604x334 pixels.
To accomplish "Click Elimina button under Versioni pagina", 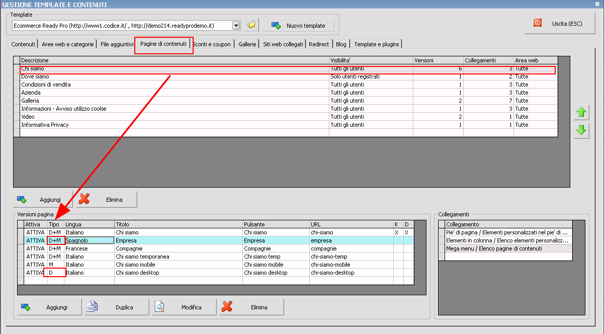I will [x=251, y=307].
